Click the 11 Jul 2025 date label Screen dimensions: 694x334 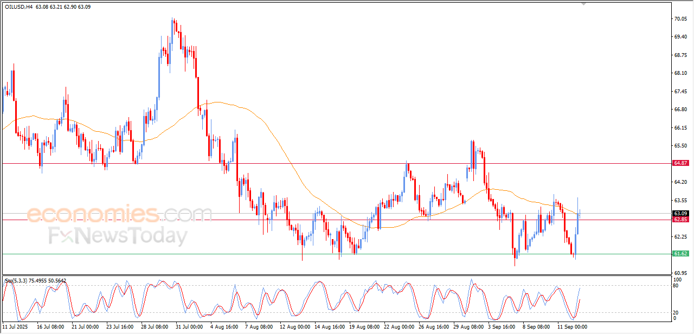point(15,327)
